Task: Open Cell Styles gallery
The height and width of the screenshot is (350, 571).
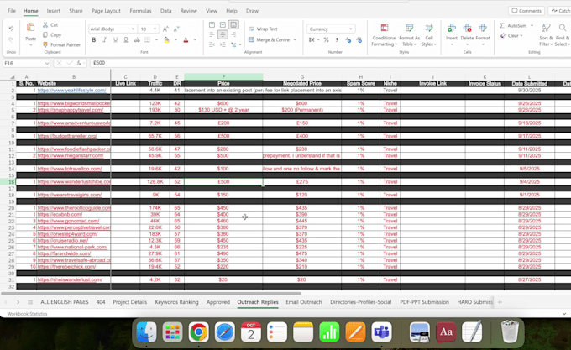Action: tap(429, 35)
